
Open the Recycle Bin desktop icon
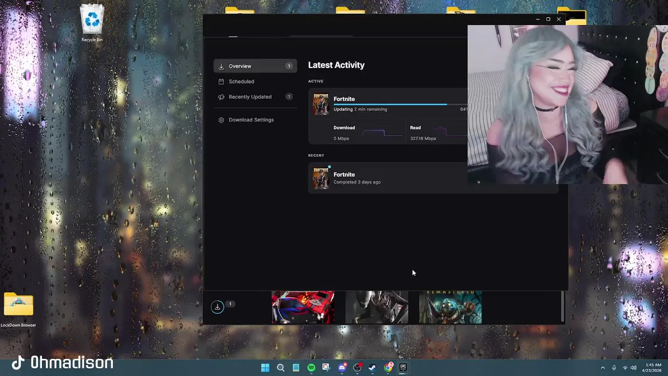point(92,23)
